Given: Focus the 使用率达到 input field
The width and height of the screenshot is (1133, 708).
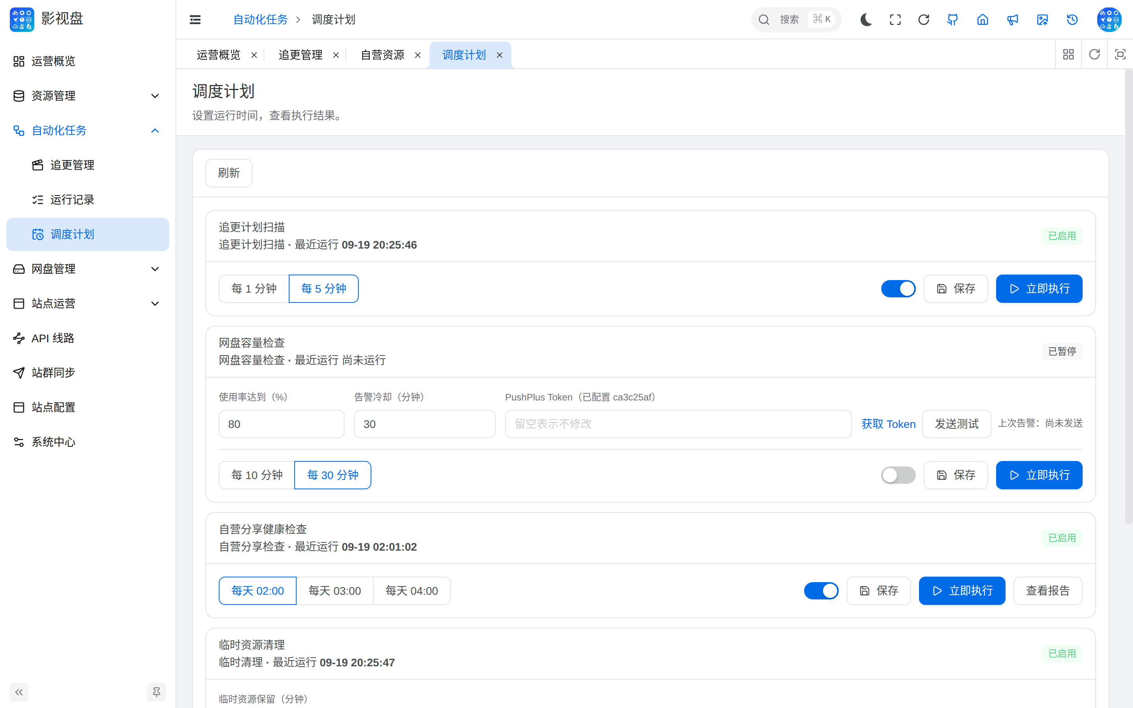Looking at the screenshot, I should tap(281, 424).
